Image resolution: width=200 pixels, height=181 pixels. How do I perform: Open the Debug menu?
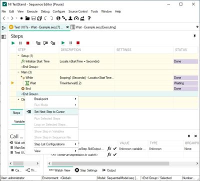(x=45, y=11)
